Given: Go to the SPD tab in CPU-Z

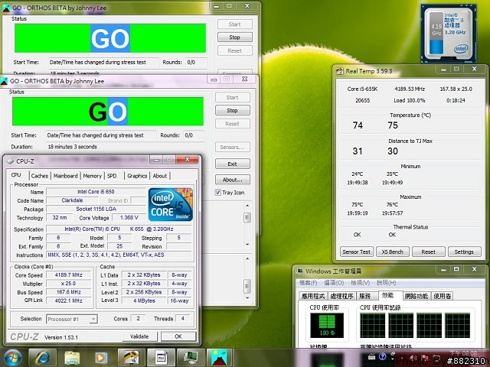Looking at the screenshot, I should (112, 176).
